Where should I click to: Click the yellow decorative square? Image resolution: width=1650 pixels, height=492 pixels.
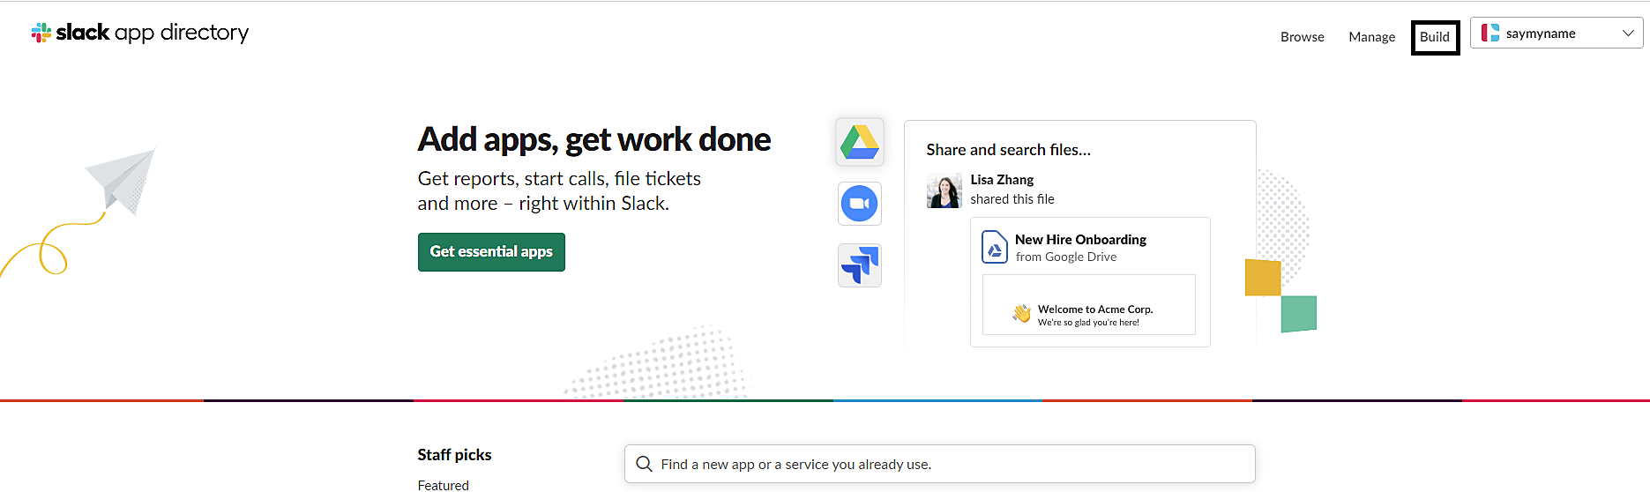click(x=1263, y=278)
